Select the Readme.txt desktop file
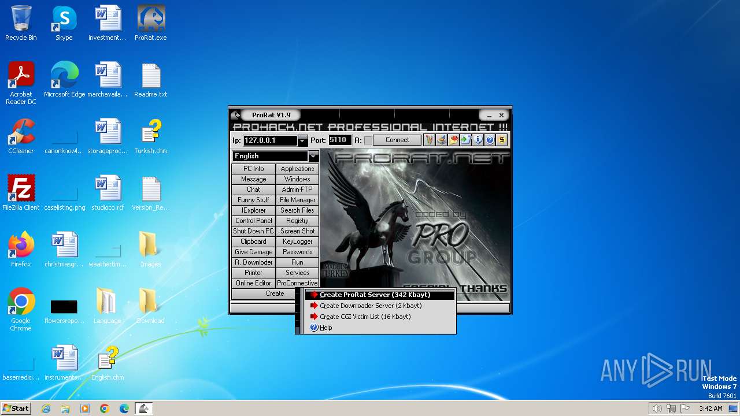The width and height of the screenshot is (740, 416). [150, 80]
